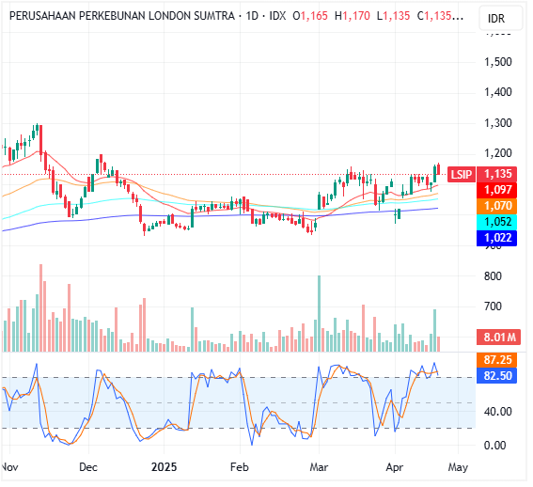This screenshot has width=533, height=487.
Task: Click the Apr time axis label
Action: pyautogui.click(x=395, y=467)
